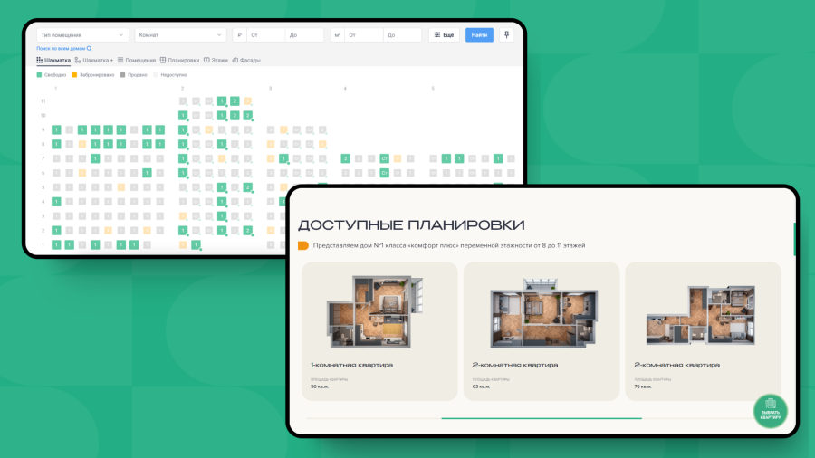Click the pin icon beside Найти
This screenshot has width=815, height=458.
pos(507,34)
